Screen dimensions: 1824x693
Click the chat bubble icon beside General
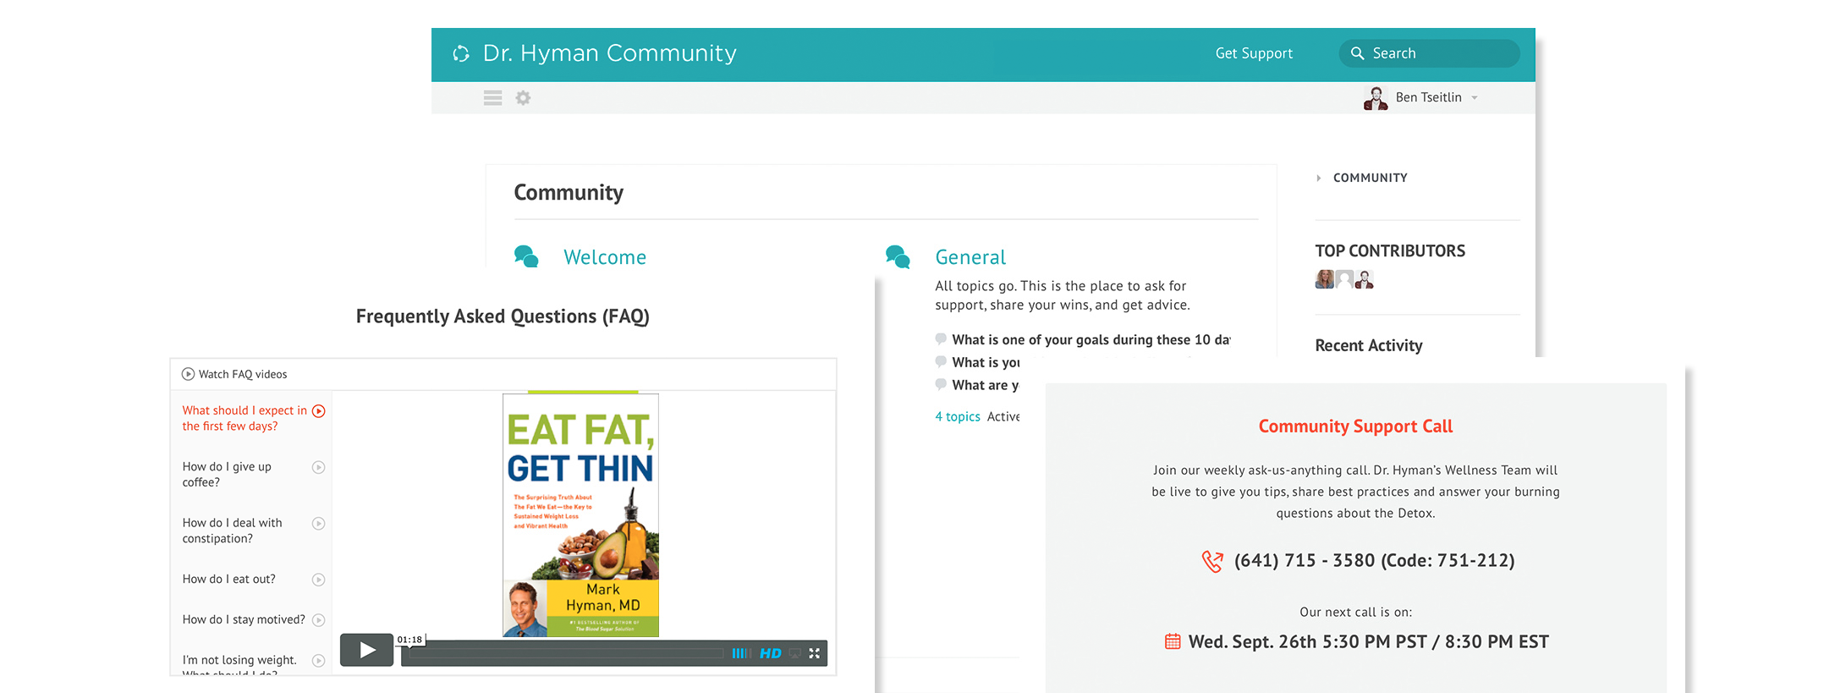pyautogui.click(x=898, y=257)
